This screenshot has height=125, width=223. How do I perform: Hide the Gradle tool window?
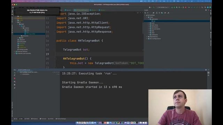pyautogui.click(x=208, y=10)
